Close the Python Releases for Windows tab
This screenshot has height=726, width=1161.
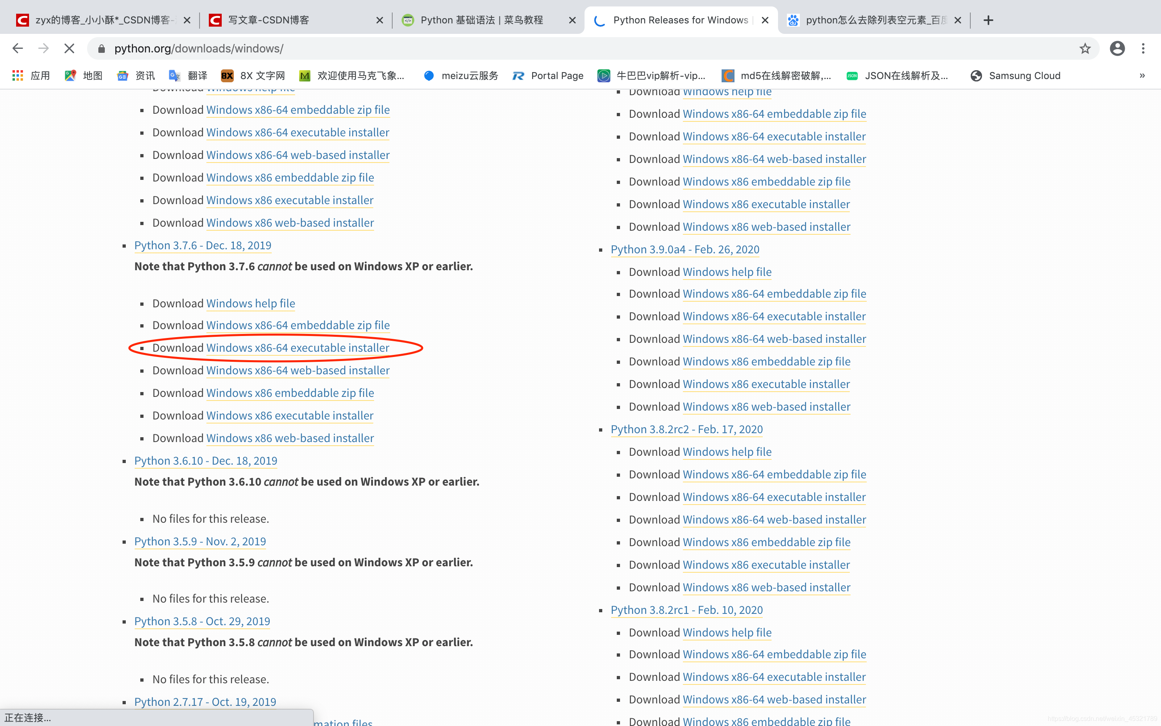tap(765, 20)
